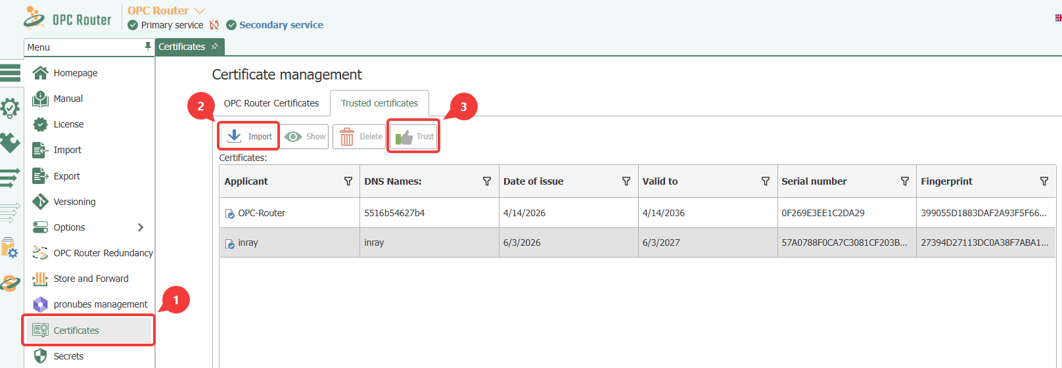
Task: Select the OPC-Router applicant cell
Action: (x=290, y=213)
